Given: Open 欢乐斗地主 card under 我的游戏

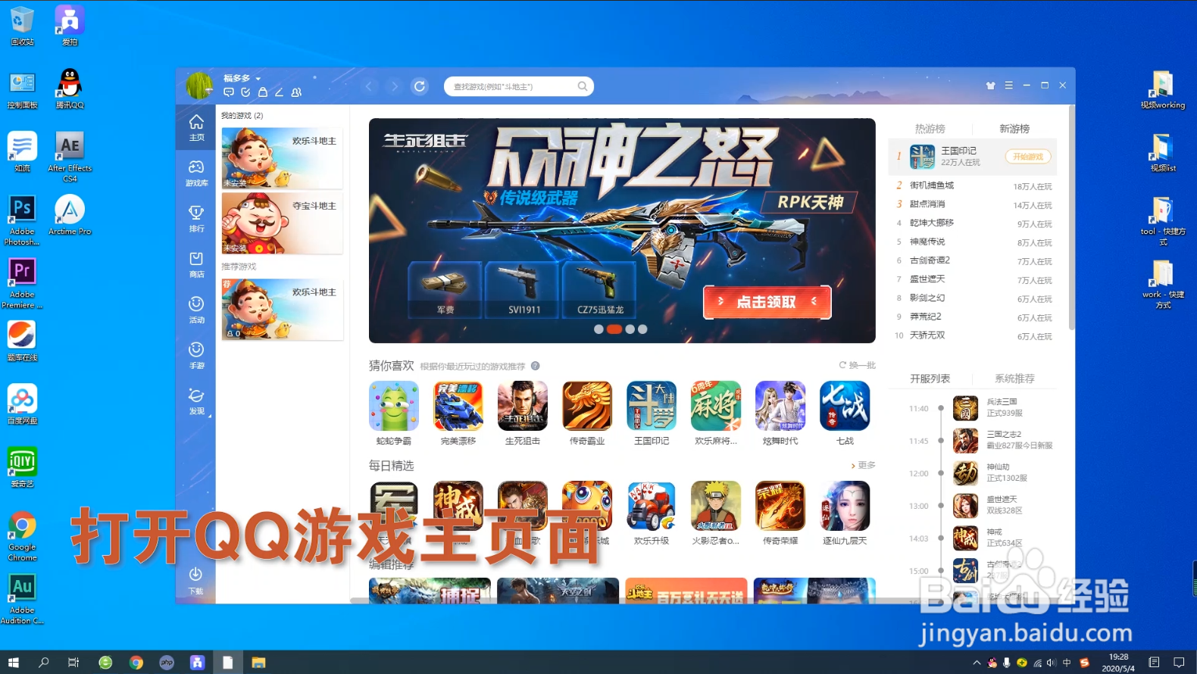Looking at the screenshot, I should [282, 158].
